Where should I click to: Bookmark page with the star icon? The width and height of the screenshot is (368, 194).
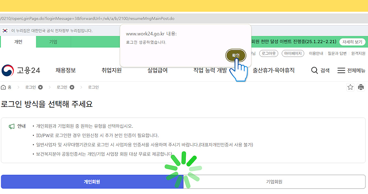click(x=350, y=87)
